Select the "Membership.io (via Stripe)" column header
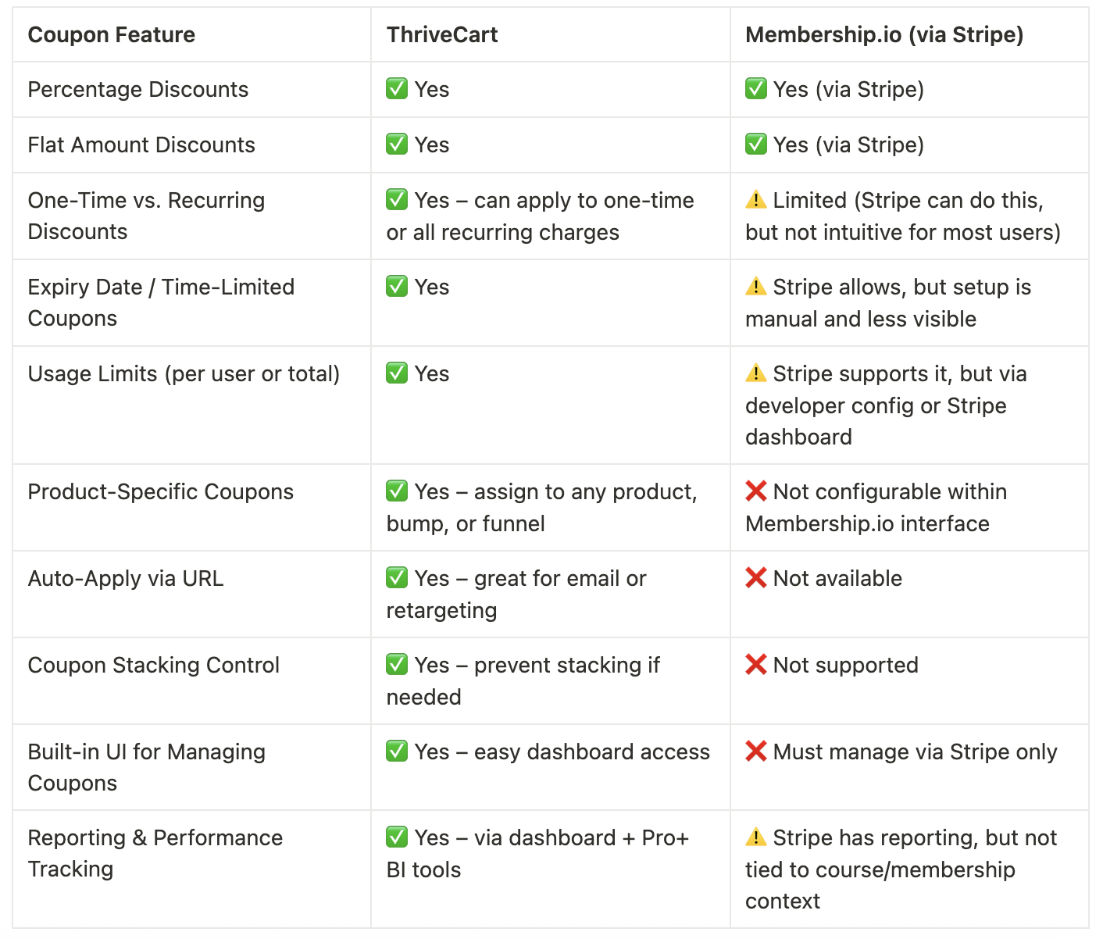Image resolution: width=1103 pixels, height=939 pixels. pyautogui.click(x=884, y=35)
